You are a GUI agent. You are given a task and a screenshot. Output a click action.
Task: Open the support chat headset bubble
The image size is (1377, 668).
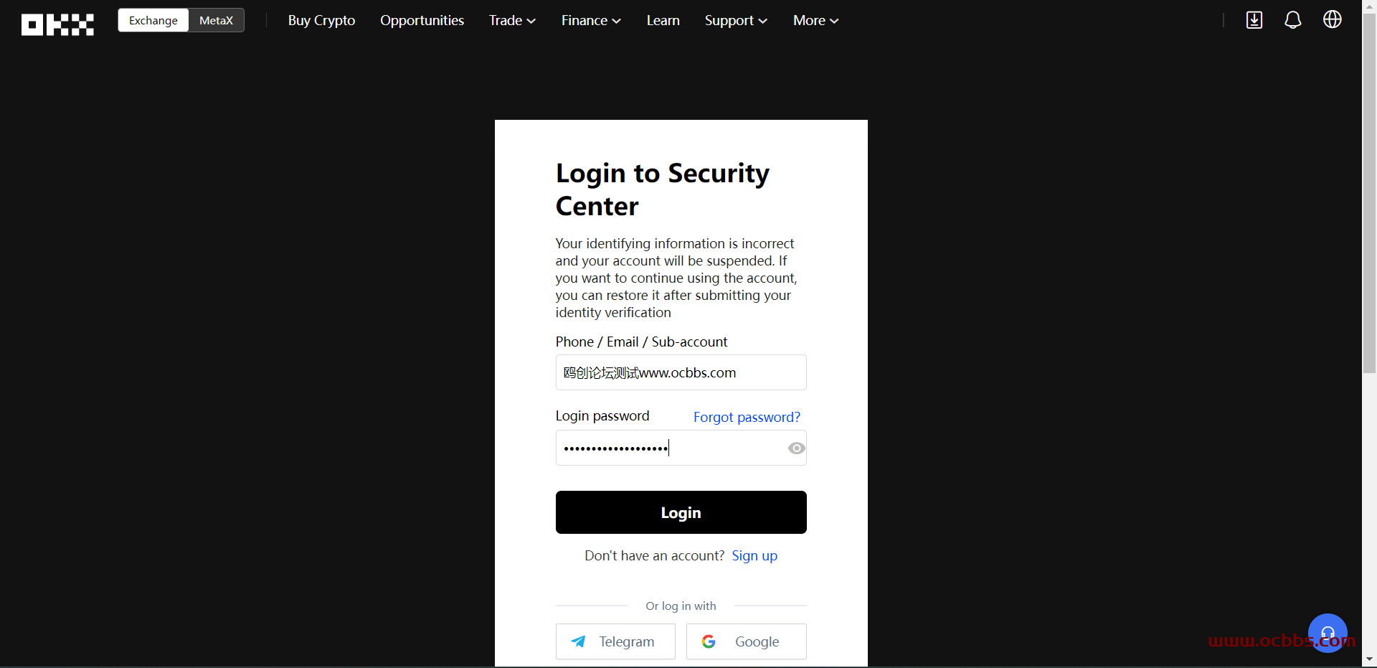tap(1328, 633)
